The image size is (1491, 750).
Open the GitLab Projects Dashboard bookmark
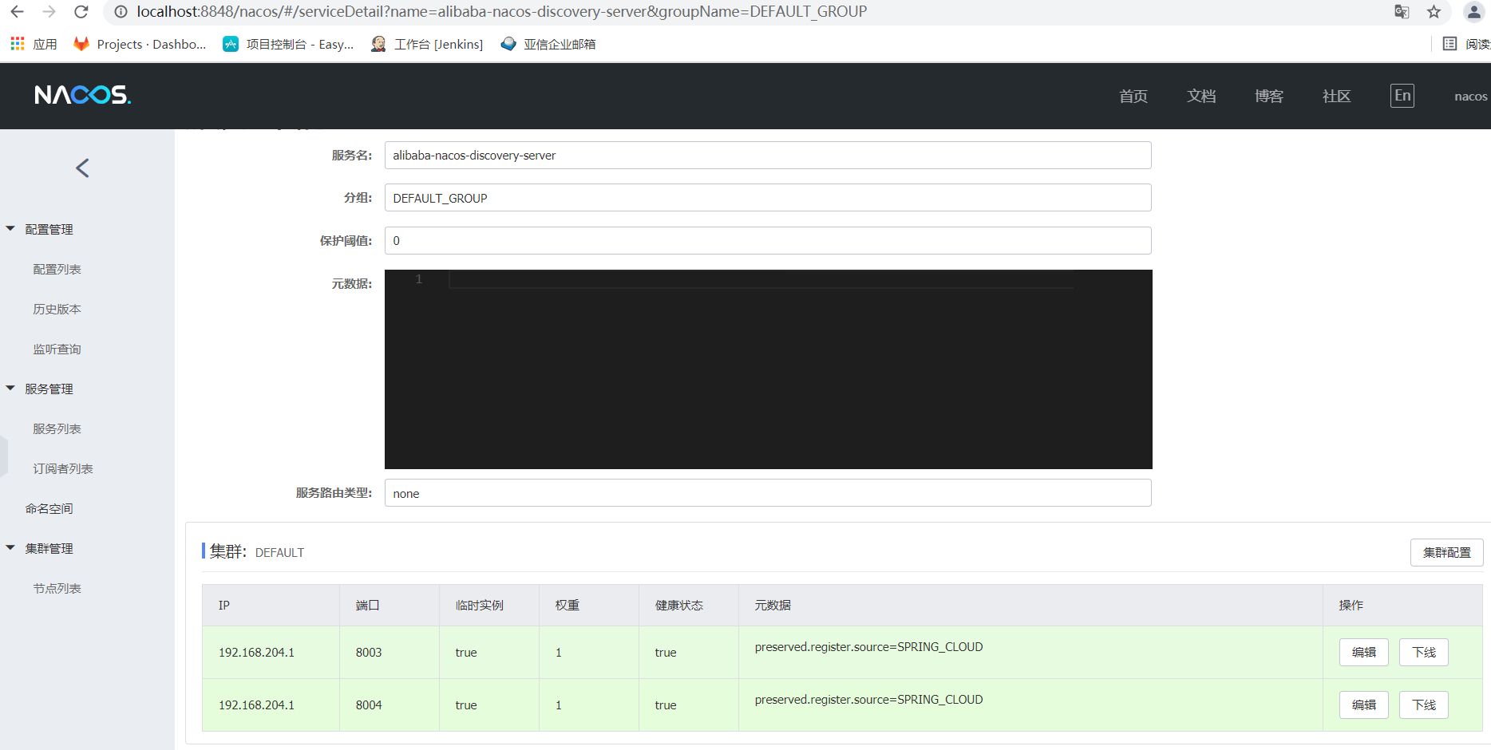point(140,44)
